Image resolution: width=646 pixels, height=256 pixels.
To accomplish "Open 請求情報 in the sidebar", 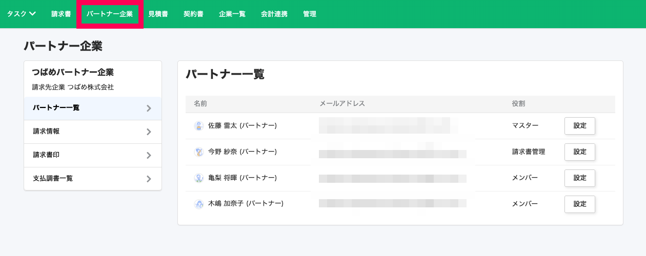I will click(93, 132).
